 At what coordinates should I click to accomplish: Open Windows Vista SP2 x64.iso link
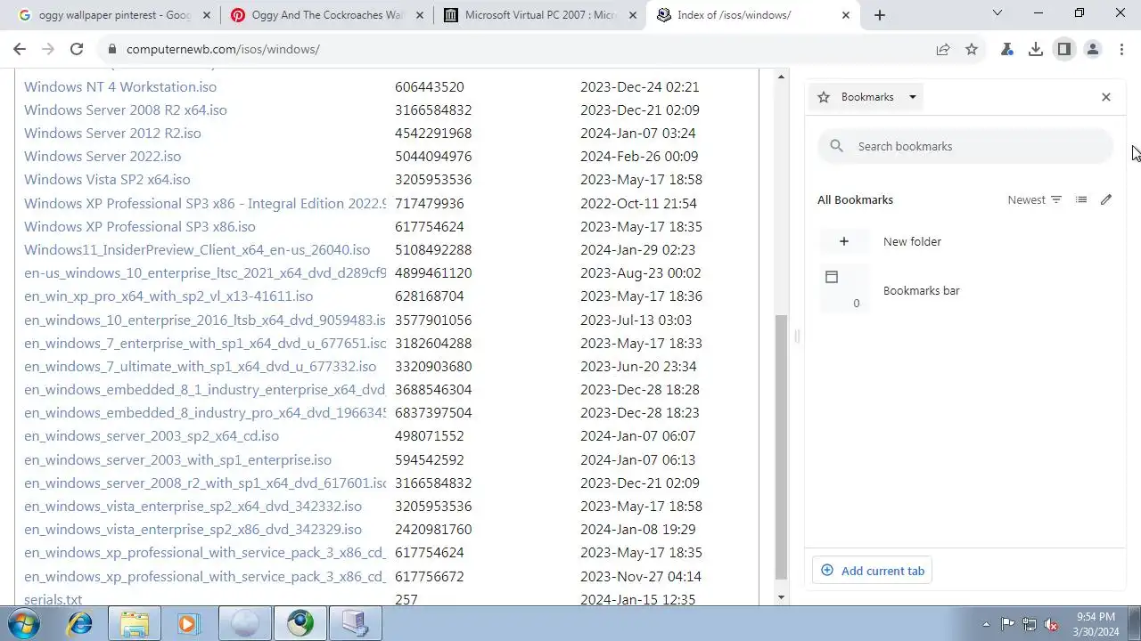click(x=107, y=179)
